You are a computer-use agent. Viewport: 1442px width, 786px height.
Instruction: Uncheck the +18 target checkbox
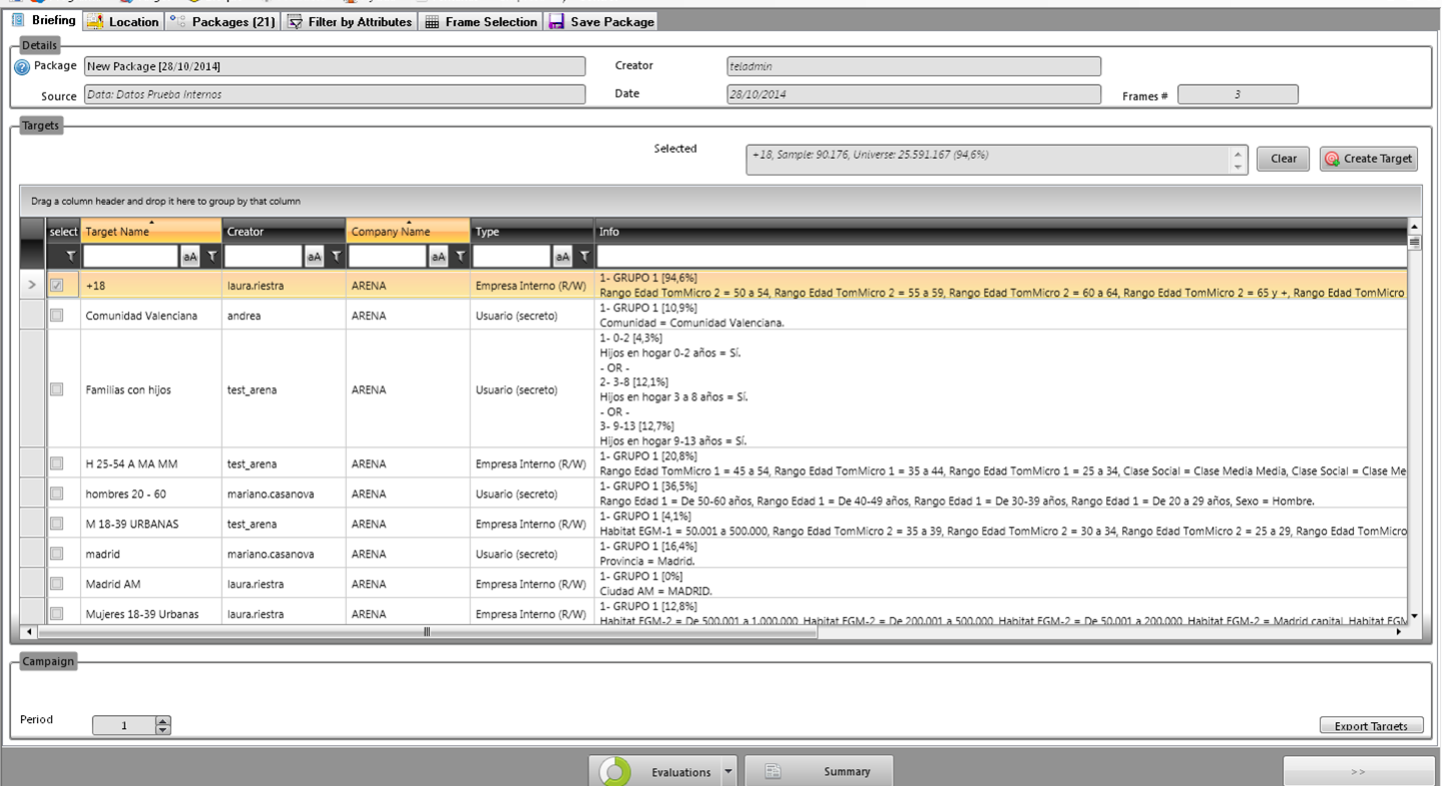coord(57,286)
